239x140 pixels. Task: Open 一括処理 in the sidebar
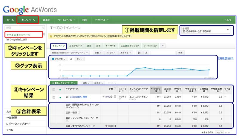point(12,118)
